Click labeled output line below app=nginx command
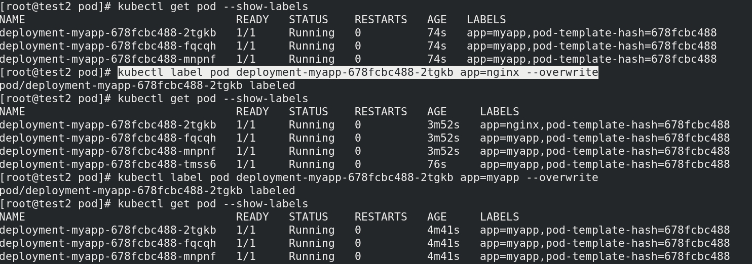 147,85
